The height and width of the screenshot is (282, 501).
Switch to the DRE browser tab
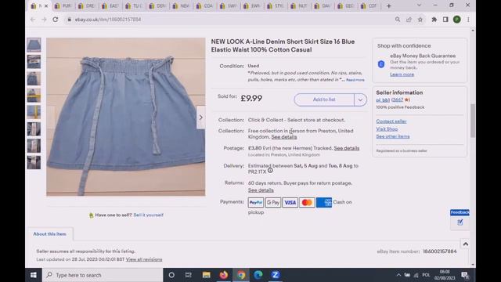87,5
